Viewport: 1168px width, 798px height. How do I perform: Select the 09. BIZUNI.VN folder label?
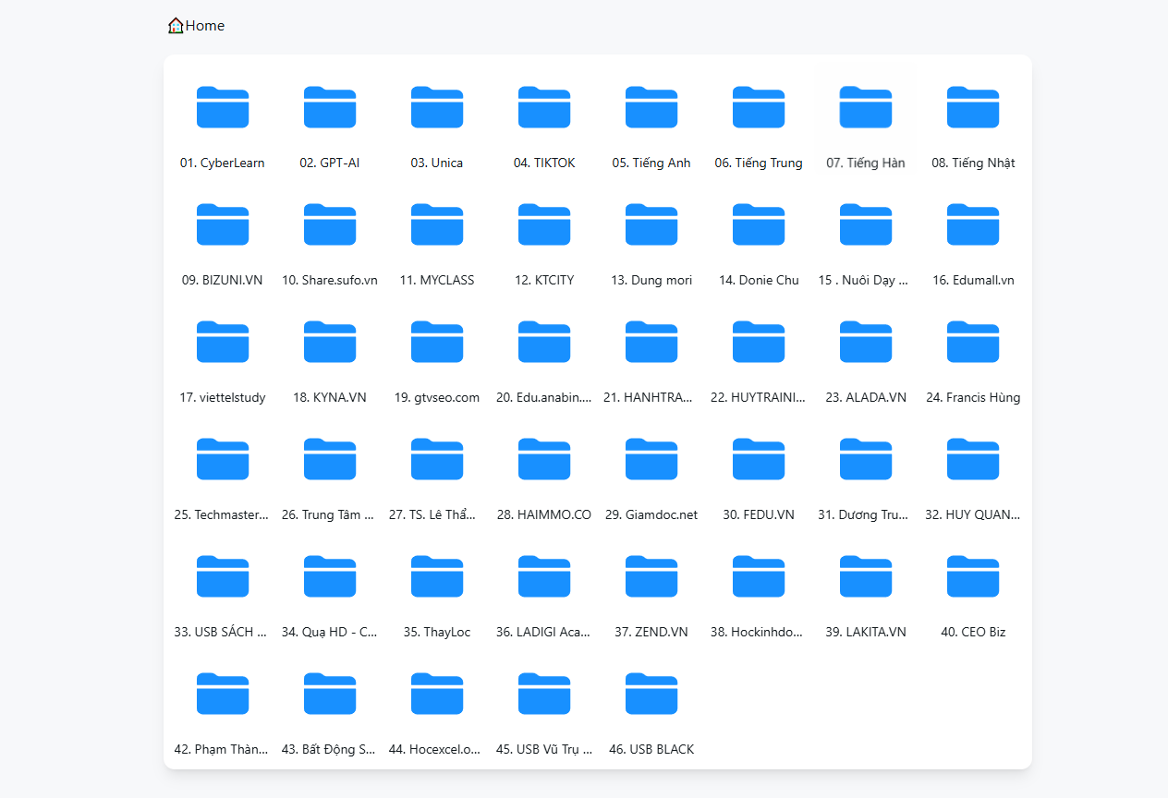[x=223, y=280]
